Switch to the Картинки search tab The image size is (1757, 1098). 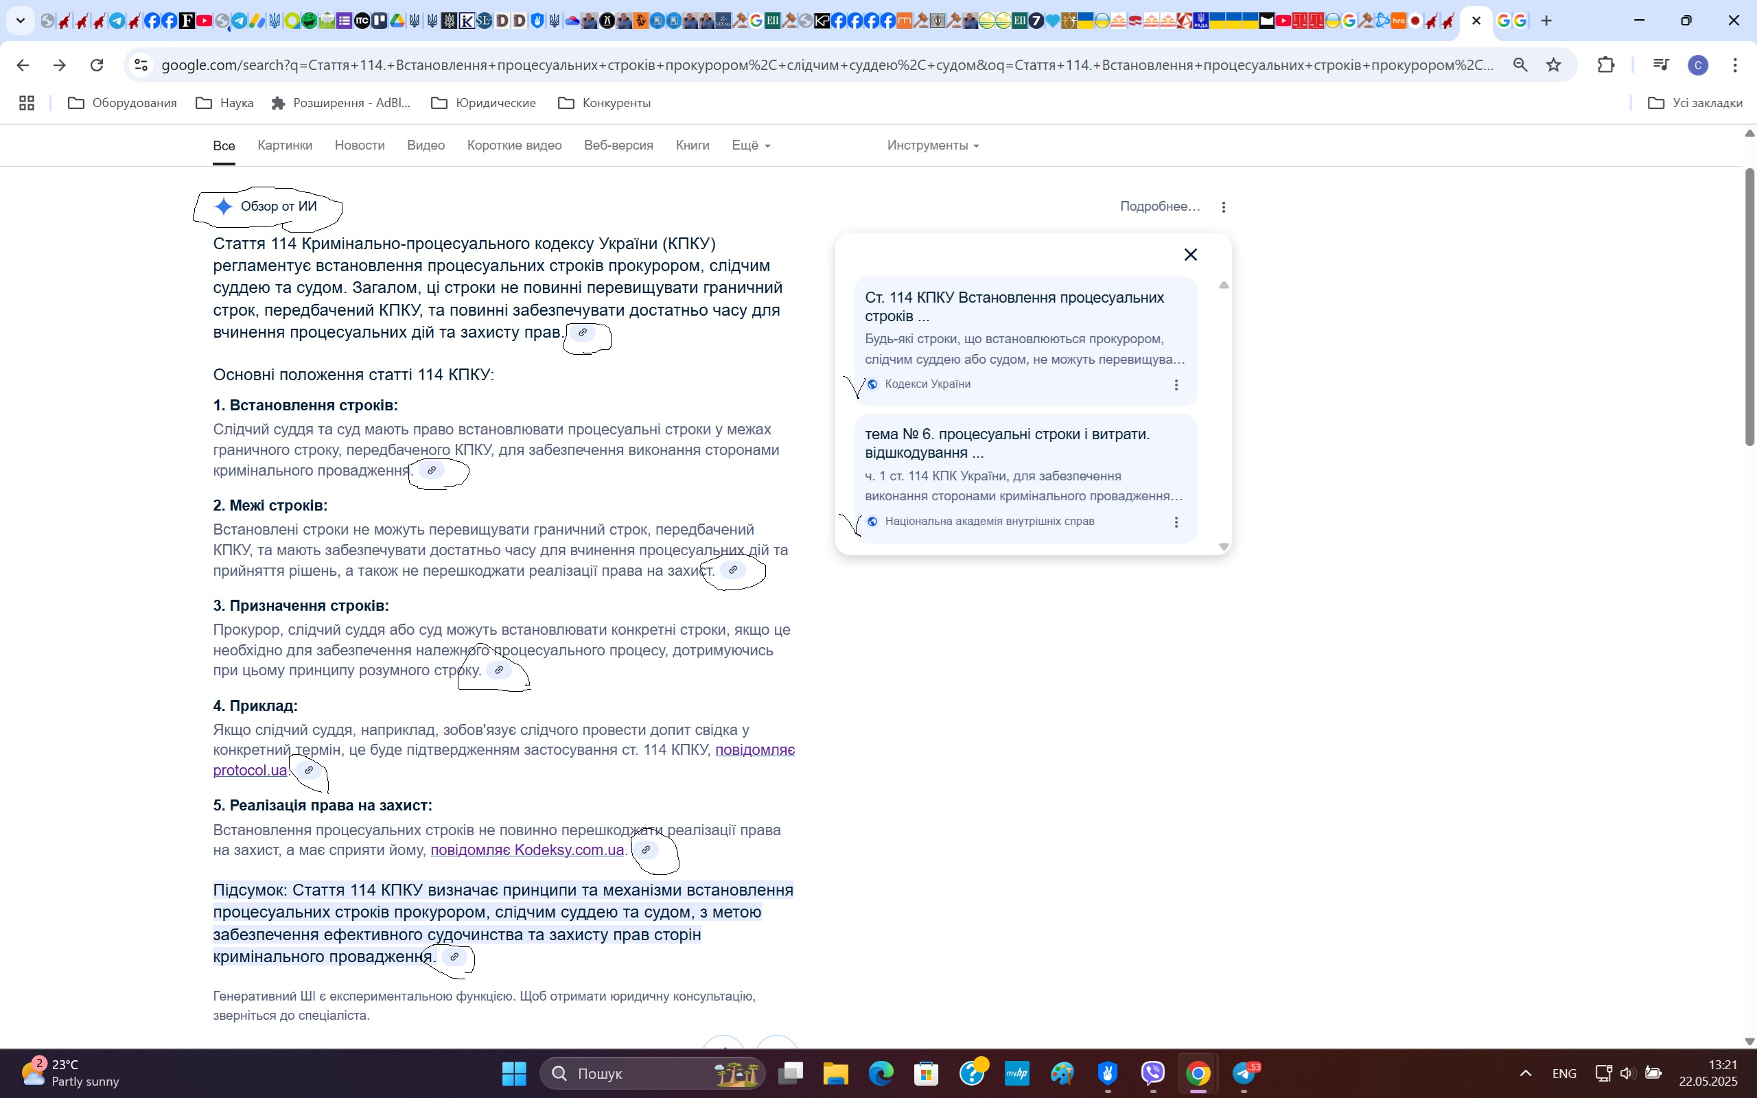(285, 145)
